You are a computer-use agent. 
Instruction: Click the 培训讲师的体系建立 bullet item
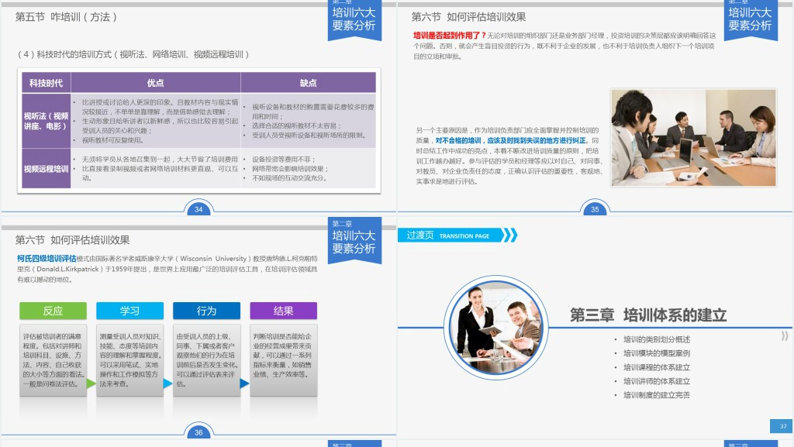[656, 381]
